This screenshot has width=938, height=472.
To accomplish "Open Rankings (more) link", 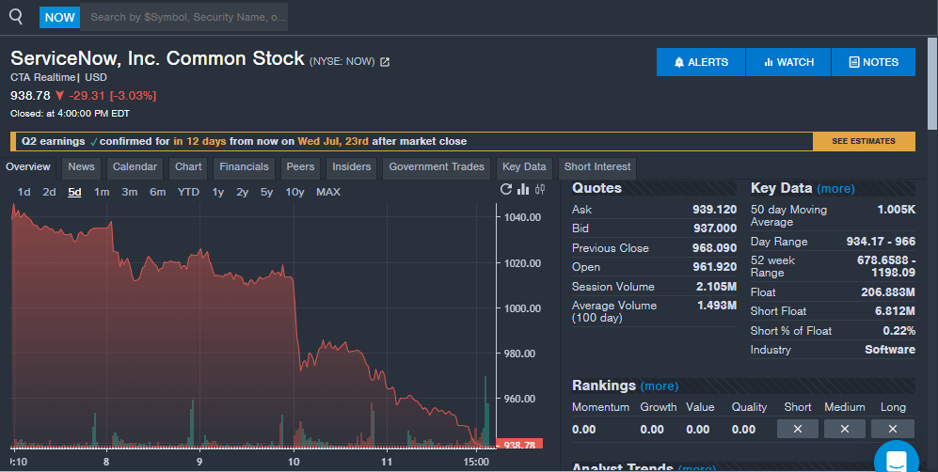I will tap(660, 386).
